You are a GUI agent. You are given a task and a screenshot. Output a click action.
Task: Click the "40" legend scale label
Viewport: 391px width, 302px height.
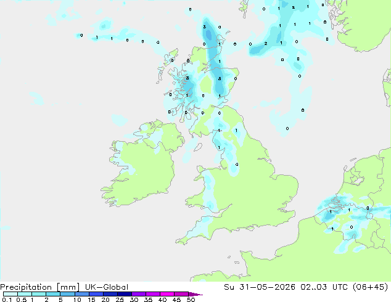pyautogui.click(x=162, y=300)
